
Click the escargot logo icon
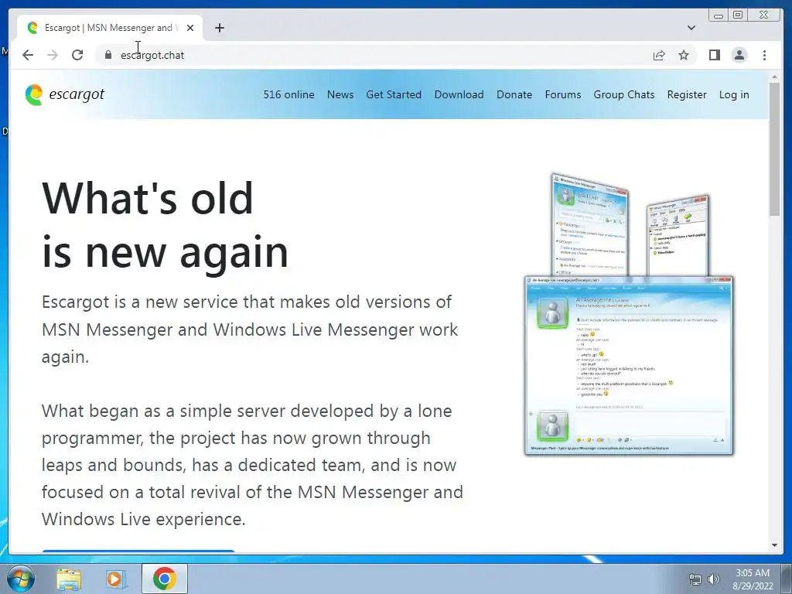34,95
